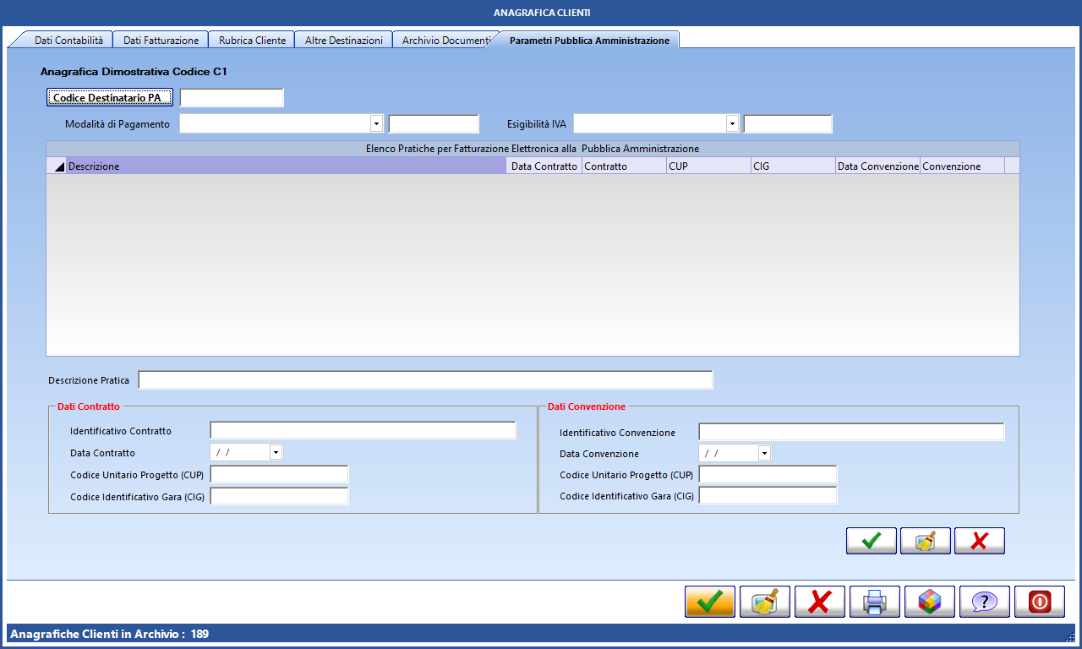
Task: Open the Data Convenzione date picker
Action: click(x=764, y=454)
